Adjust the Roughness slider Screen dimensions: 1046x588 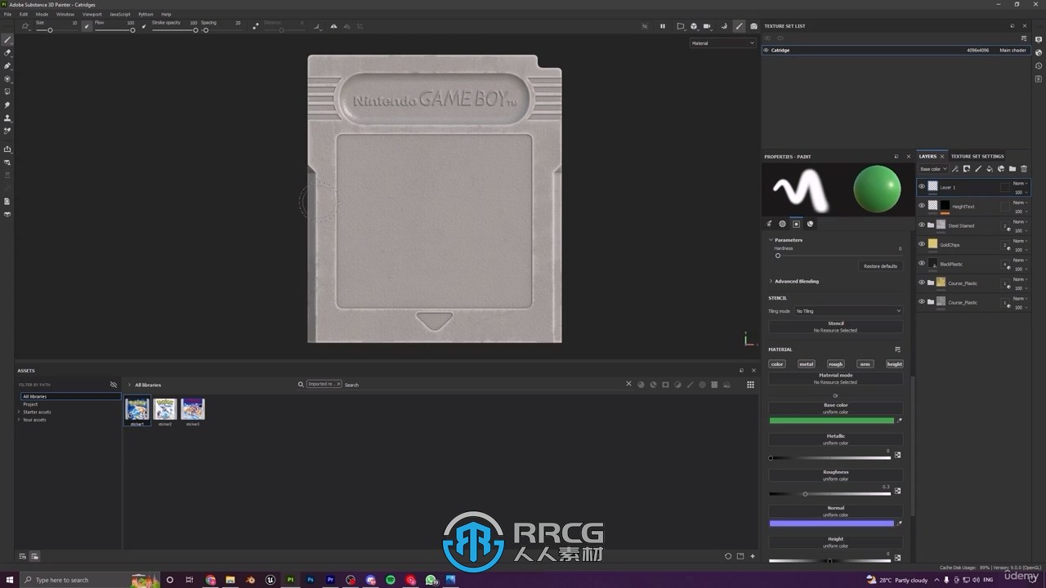pos(829,493)
